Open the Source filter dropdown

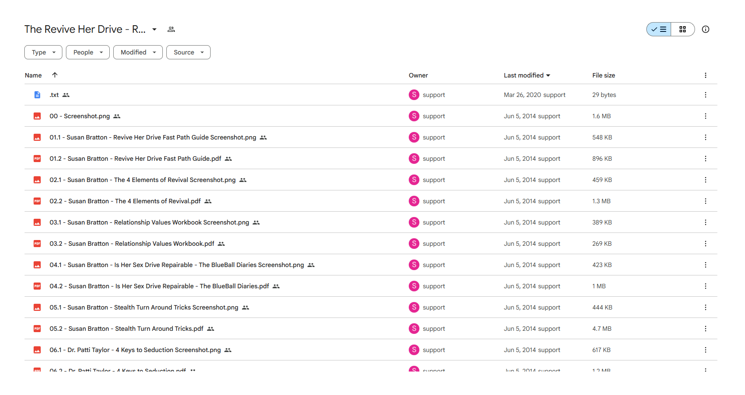click(188, 52)
